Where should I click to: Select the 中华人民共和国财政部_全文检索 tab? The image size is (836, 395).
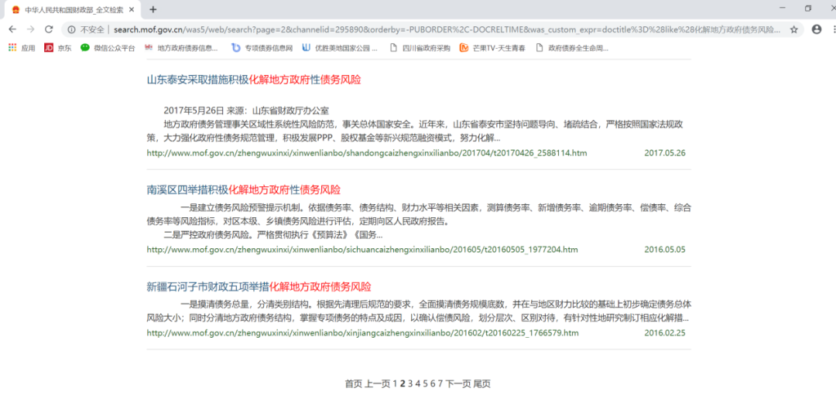tap(73, 9)
